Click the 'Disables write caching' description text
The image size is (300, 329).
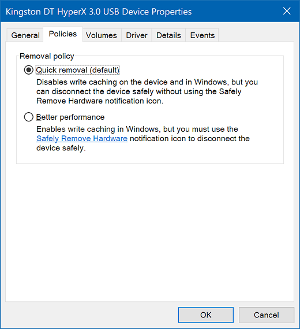[147, 91]
